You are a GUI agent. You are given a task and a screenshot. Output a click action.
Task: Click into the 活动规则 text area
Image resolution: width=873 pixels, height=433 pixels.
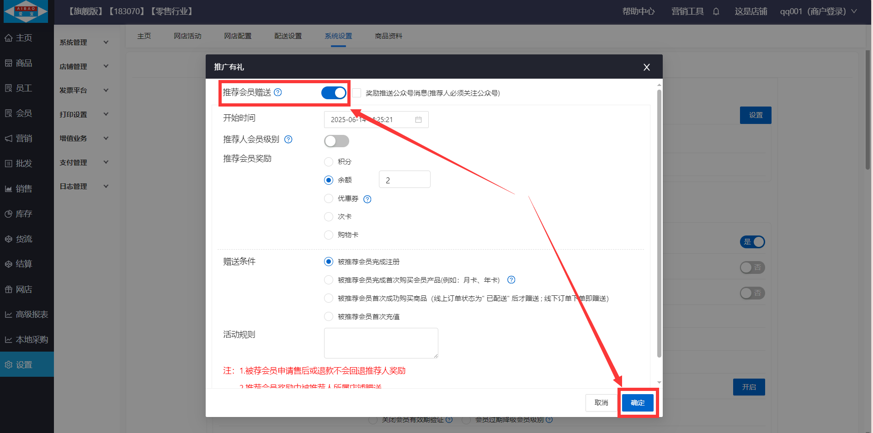coord(381,343)
